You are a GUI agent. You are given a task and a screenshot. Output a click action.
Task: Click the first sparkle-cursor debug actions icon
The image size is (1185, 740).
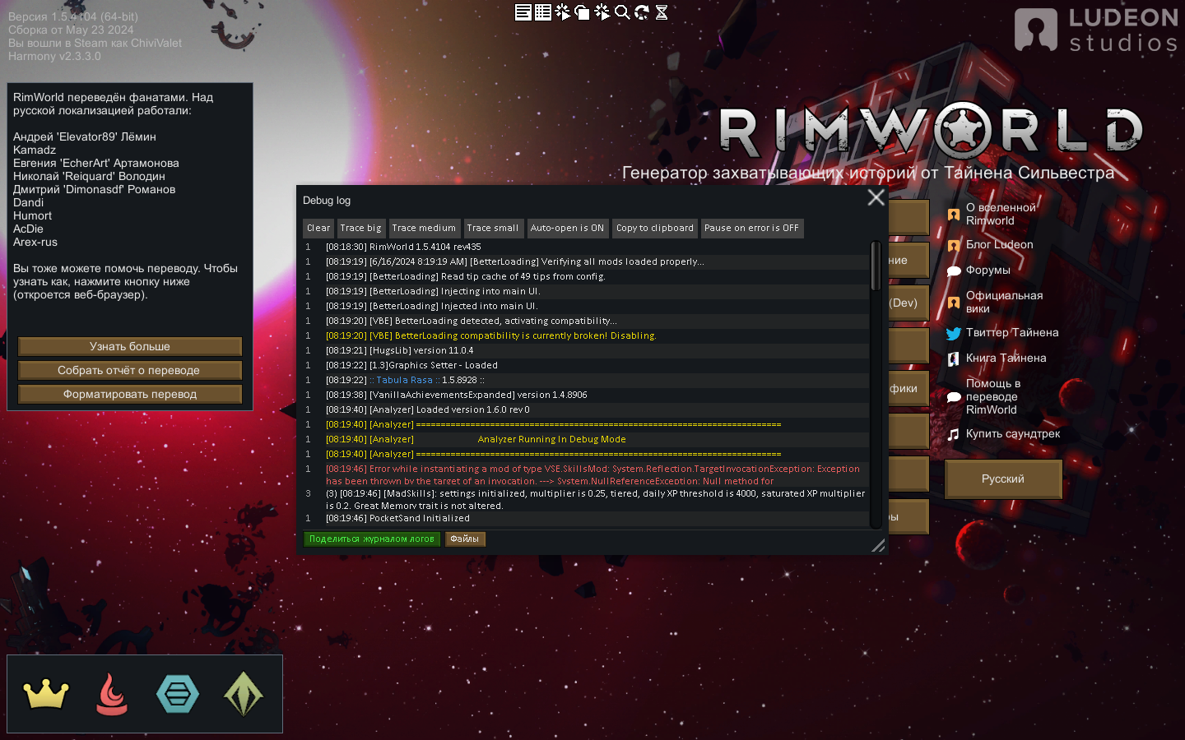[x=563, y=12]
